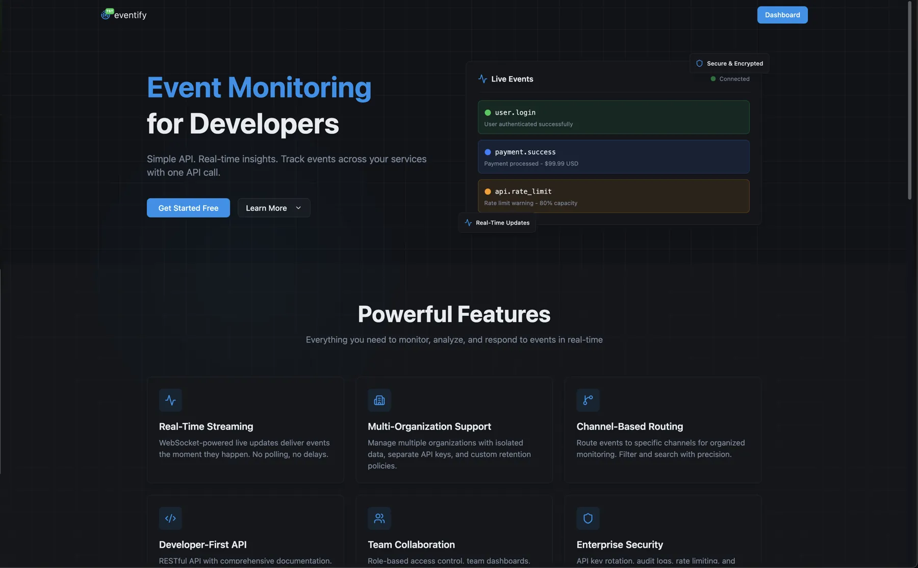Click the page vertical scrollbar thumb
The image size is (918, 568).
(909, 100)
